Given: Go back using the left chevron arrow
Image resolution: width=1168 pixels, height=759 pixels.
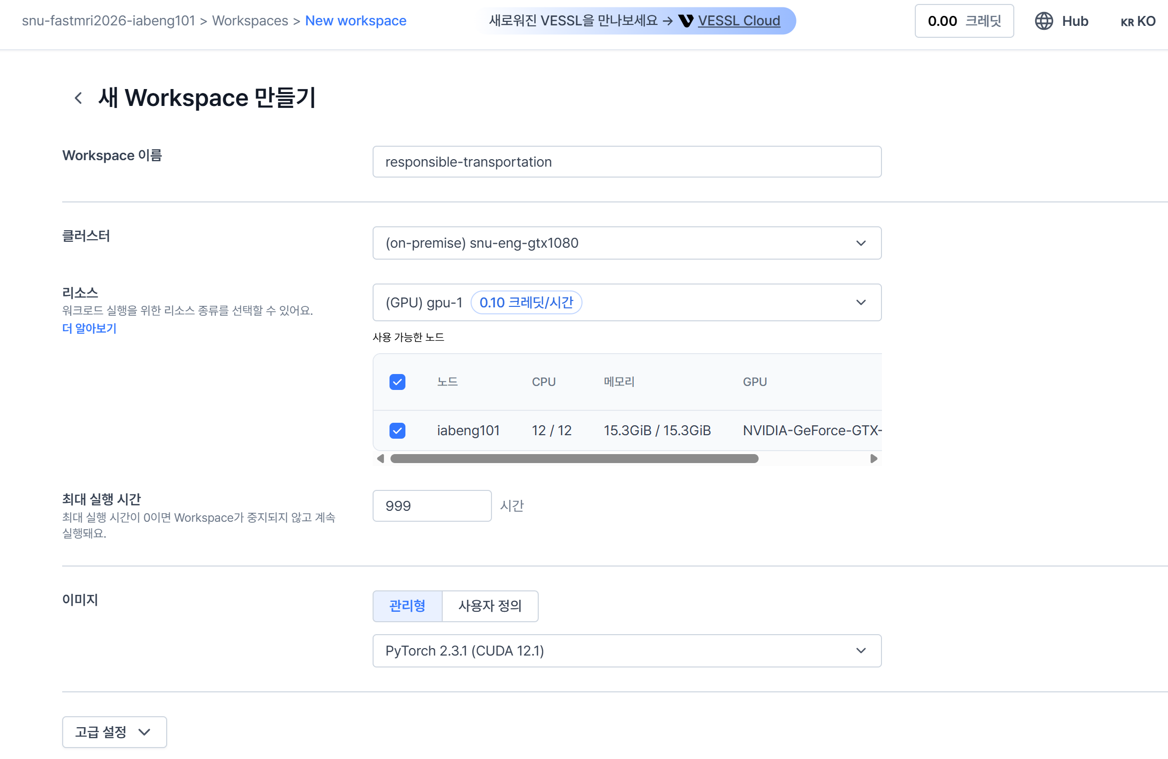Looking at the screenshot, I should click(x=78, y=97).
